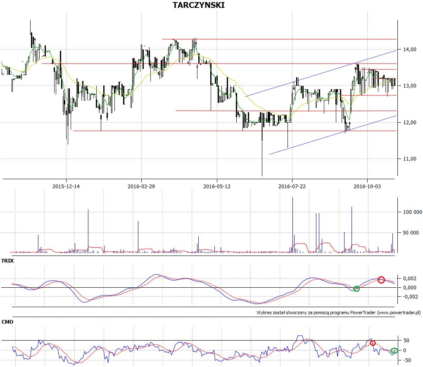This screenshot has width=423, height=367.
Task: Click the red circle marker on CMO
Action: 373,343
